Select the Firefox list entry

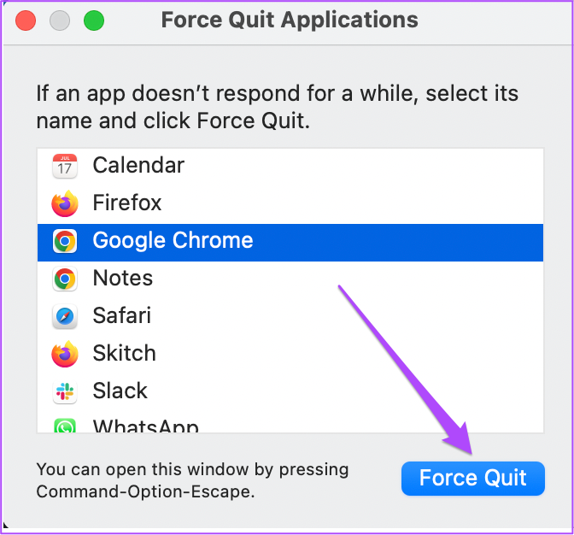pos(290,204)
